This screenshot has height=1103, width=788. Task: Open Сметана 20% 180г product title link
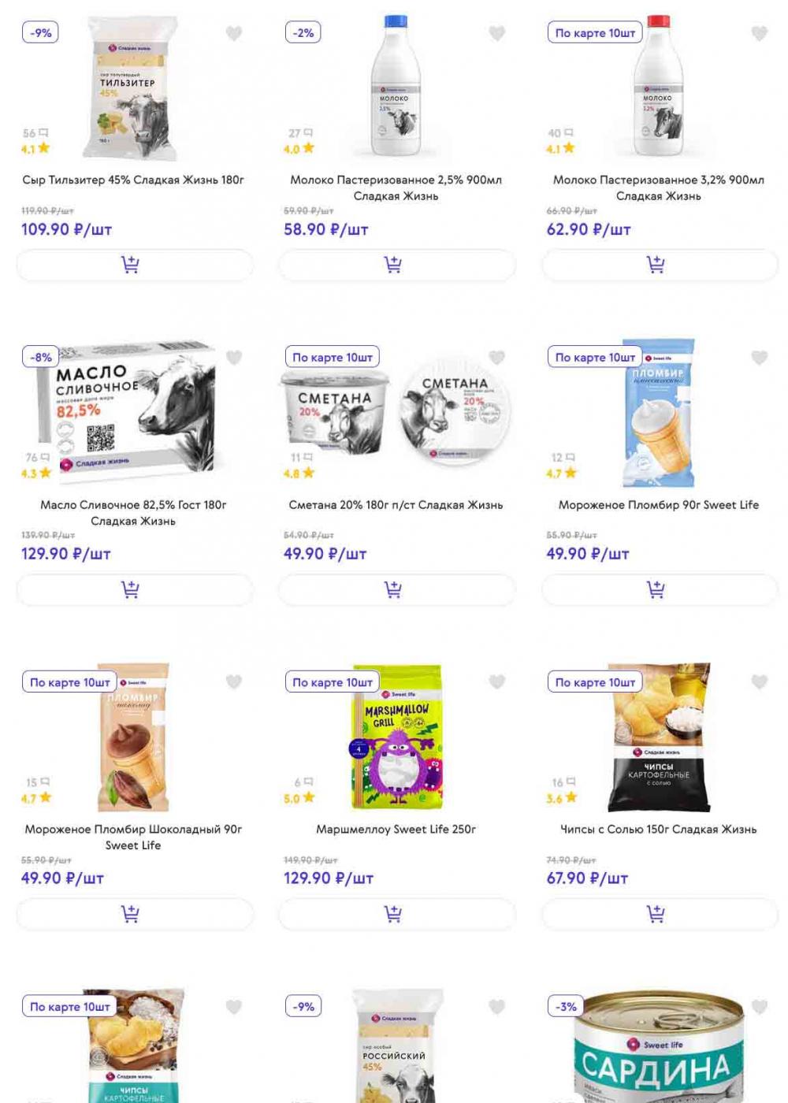396,505
